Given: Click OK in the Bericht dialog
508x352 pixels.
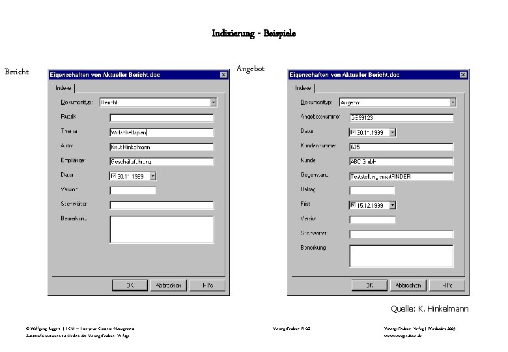Looking at the screenshot, I should coord(130,286).
